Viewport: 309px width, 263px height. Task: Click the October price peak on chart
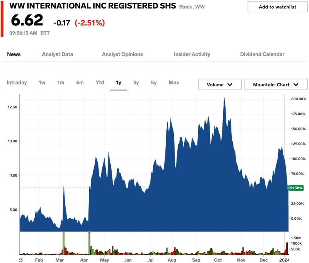pos(224,98)
